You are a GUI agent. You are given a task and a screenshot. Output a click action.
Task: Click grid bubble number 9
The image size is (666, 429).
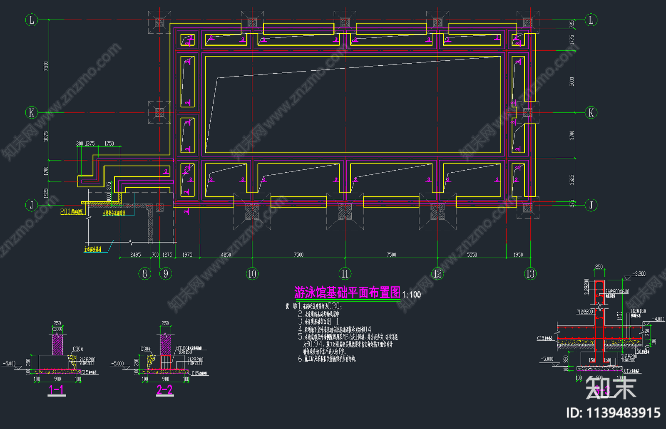click(x=166, y=273)
